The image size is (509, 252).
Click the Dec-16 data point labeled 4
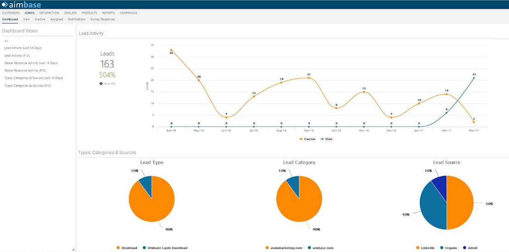[x=391, y=117]
